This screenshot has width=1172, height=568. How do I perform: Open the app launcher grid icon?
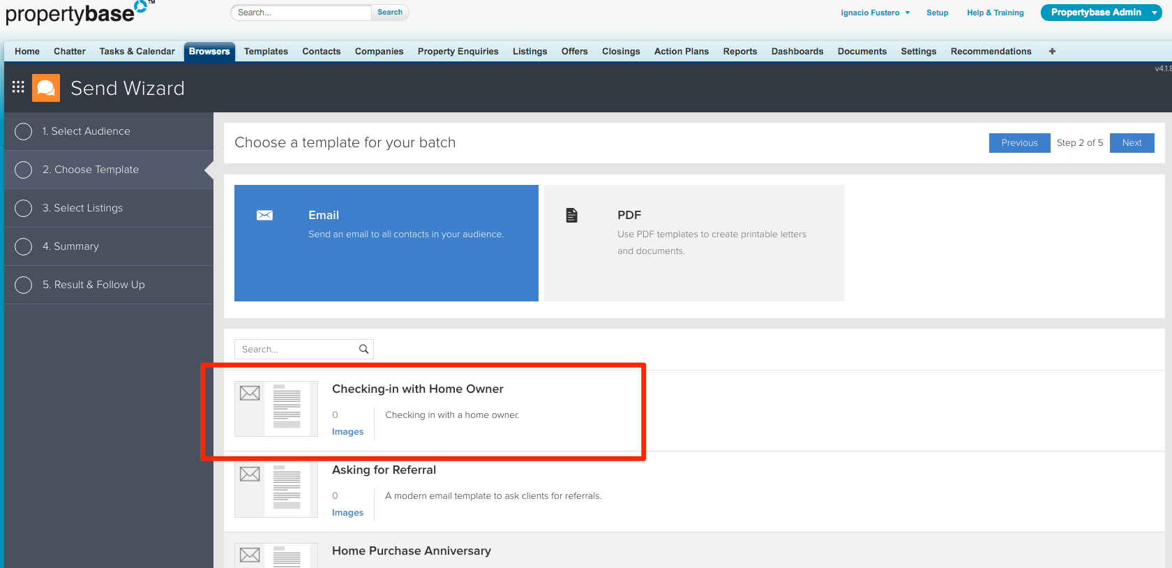[18, 87]
